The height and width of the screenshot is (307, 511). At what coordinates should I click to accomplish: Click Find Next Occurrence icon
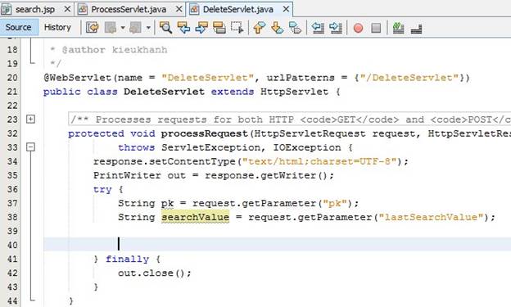[201, 28]
